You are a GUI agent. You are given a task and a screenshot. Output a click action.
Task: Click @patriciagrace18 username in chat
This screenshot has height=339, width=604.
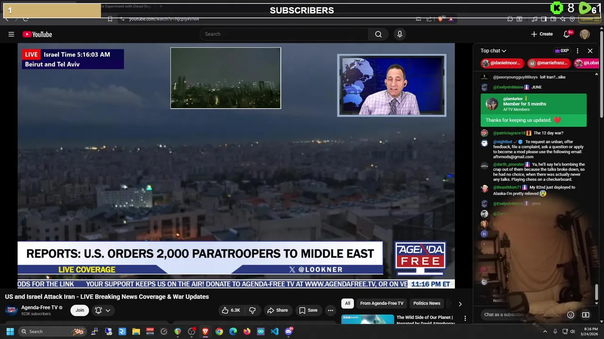(509, 133)
